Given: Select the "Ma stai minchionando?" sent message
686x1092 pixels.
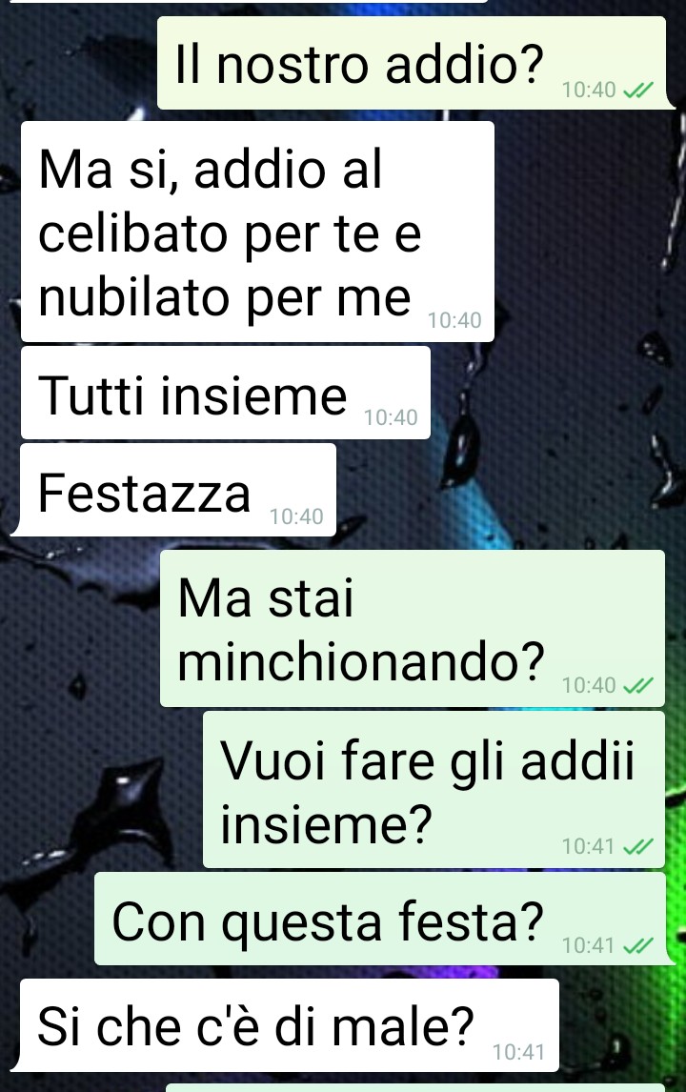Looking at the screenshot, I should point(413,628).
